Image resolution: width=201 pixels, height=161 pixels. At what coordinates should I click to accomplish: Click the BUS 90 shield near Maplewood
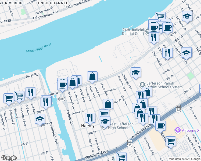[130, 144]
